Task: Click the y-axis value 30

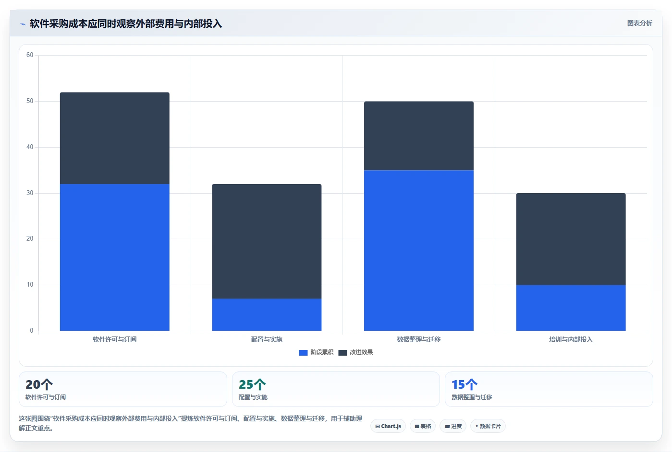Action: [30, 193]
